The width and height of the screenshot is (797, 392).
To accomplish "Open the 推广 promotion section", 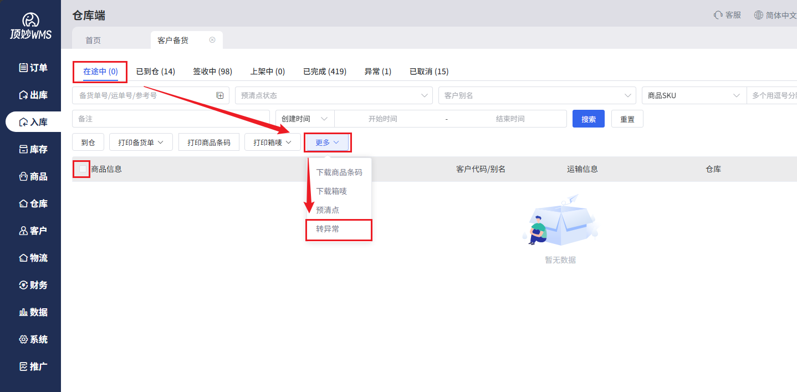I will tap(33, 366).
